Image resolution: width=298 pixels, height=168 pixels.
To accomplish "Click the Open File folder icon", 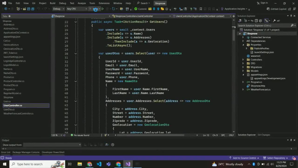I will pyautogui.click(x=24, y=9).
